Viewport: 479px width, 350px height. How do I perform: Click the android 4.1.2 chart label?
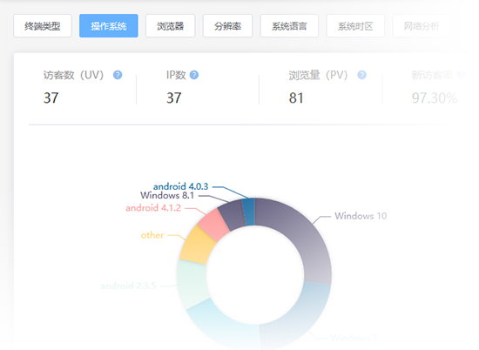tap(153, 208)
